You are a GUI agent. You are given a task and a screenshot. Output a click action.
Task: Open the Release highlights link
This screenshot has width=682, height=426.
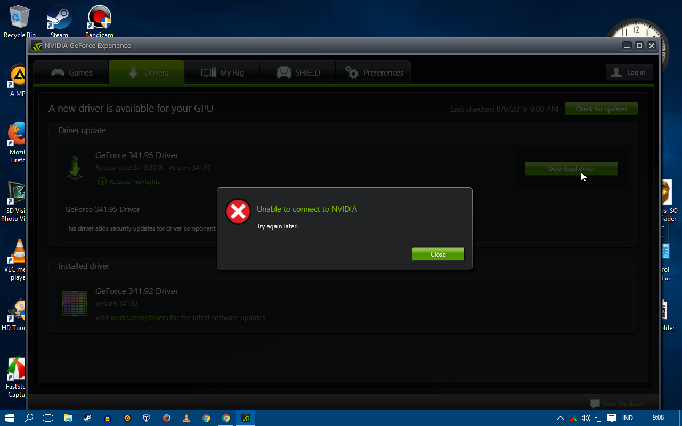pyautogui.click(x=129, y=182)
